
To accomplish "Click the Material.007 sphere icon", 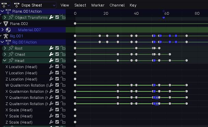I will (x=8, y=30).
